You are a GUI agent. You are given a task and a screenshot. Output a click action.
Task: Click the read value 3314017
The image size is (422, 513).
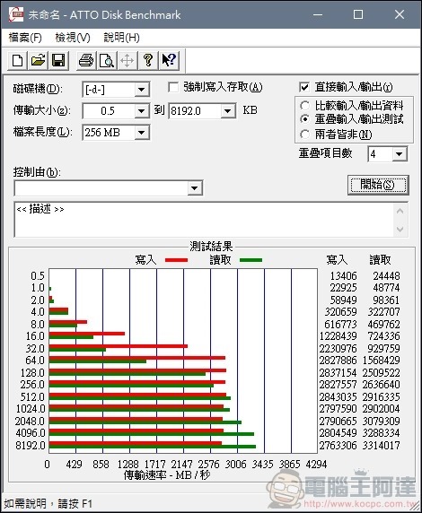coord(382,445)
